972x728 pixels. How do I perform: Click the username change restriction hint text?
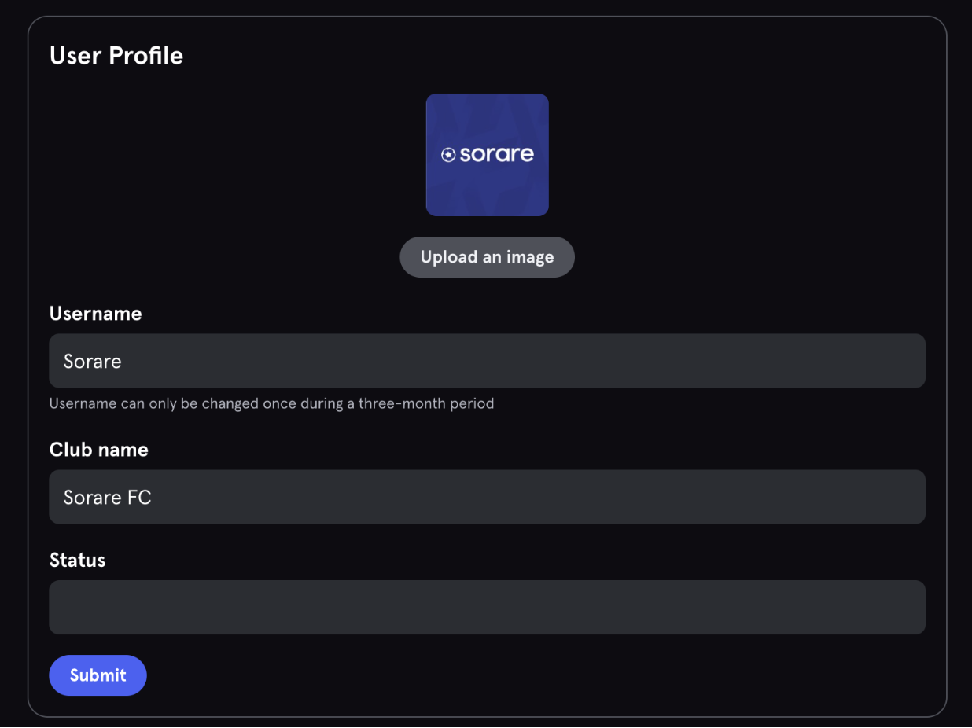[x=271, y=403]
